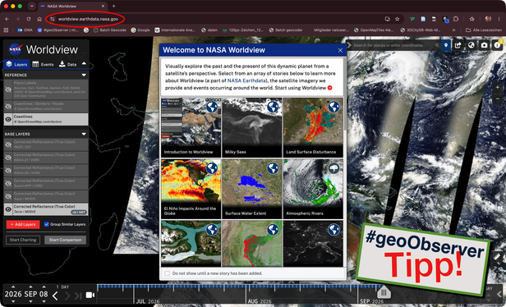Select the NASA Worldview browser tab
This screenshot has height=307, width=506.
click(x=72, y=6)
